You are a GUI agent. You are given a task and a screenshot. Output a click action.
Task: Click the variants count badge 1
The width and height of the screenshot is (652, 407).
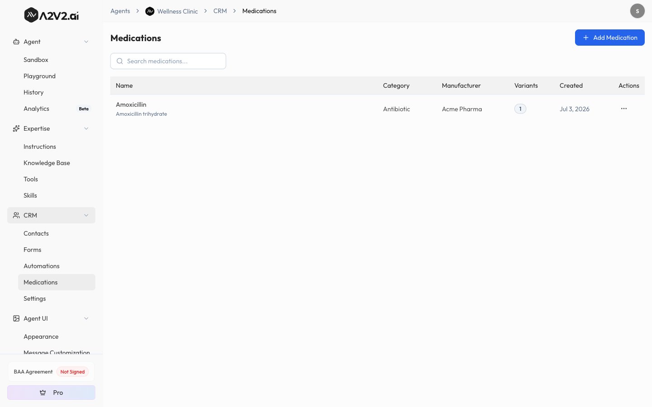pos(520,109)
